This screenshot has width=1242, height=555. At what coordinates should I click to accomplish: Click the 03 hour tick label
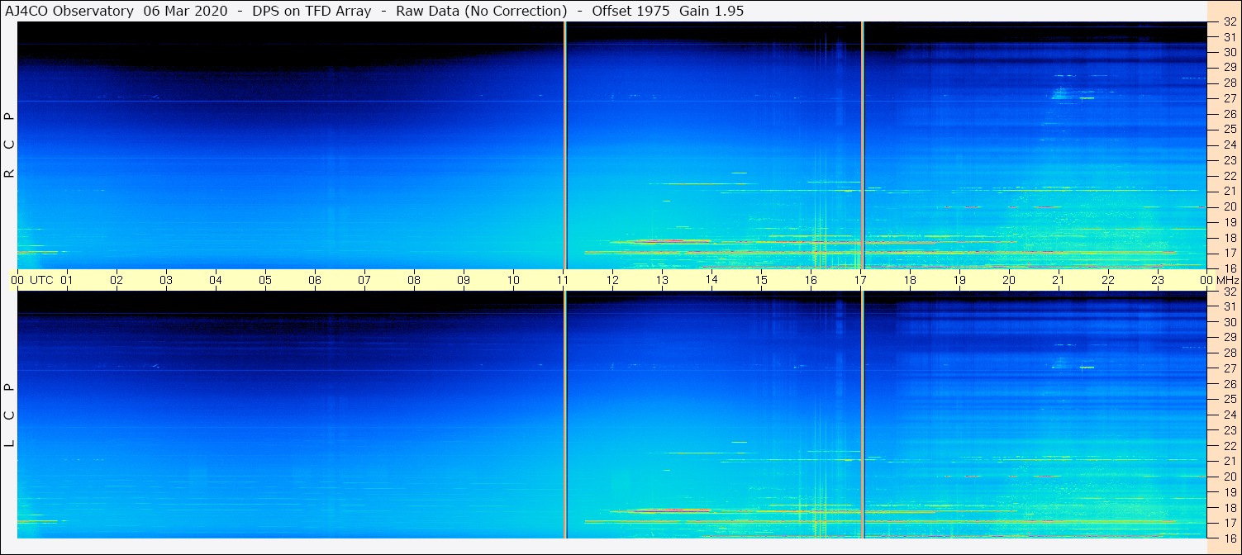pyautogui.click(x=166, y=280)
